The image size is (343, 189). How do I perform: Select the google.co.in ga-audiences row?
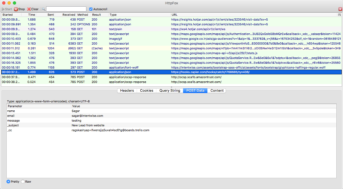coord(171,39)
